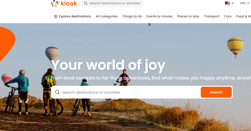Open the Food & dining category
This screenshot has width=251, height=131.
[x=243, y=16]
